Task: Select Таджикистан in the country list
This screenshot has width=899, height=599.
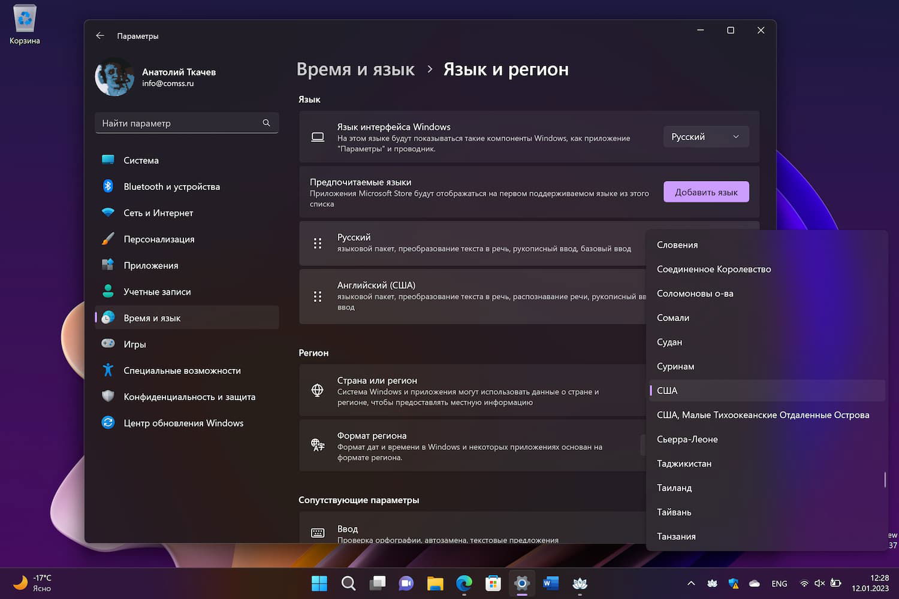Action: [767, 464]
